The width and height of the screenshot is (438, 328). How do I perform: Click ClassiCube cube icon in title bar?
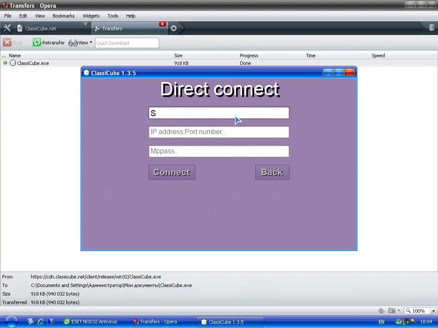86,73
